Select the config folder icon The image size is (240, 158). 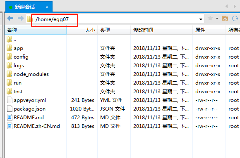click(9, 57)
